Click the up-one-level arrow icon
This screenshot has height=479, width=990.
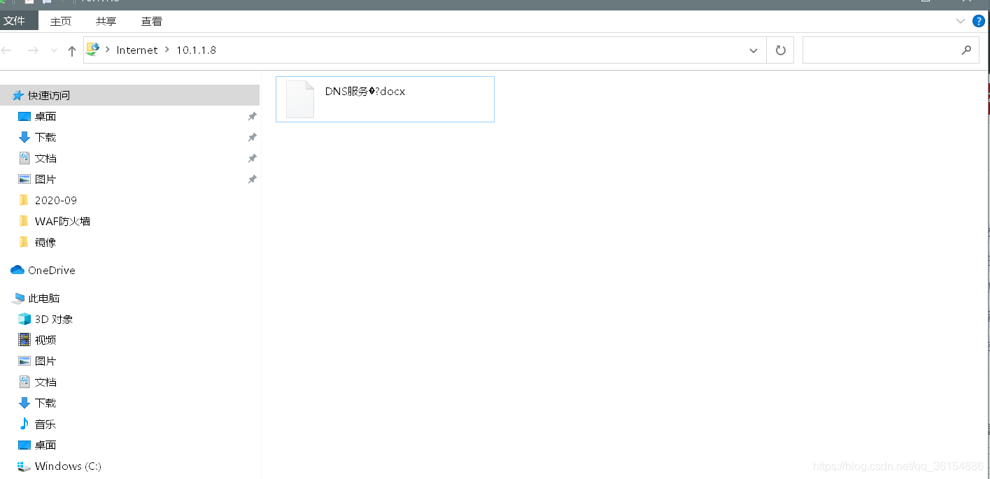point(71,50)
